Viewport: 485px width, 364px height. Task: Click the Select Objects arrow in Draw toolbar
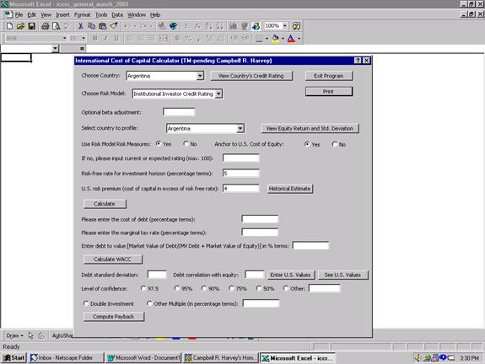30,335
